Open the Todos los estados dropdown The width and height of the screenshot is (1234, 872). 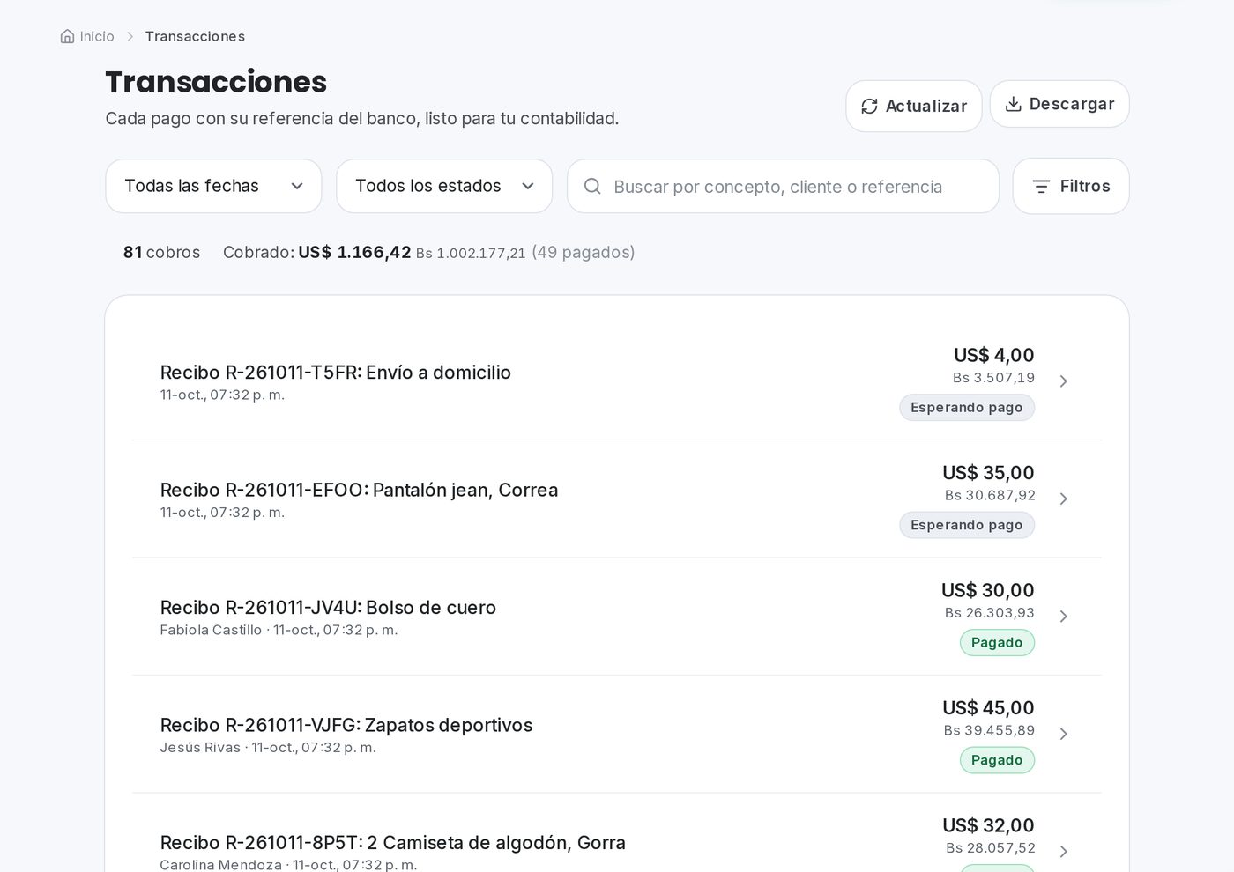click(444, 186)
